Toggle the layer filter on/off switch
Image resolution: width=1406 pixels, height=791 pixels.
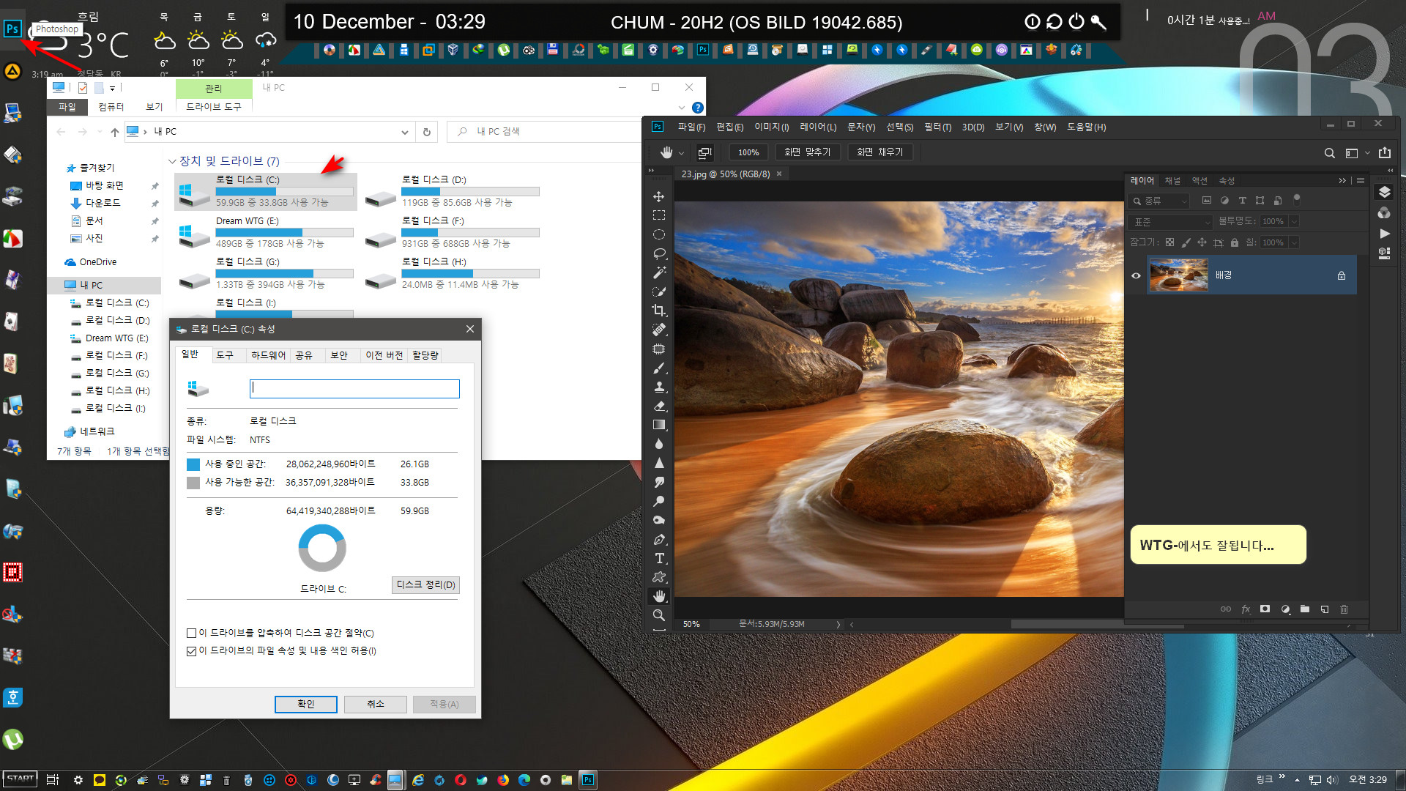[1297, 198]
